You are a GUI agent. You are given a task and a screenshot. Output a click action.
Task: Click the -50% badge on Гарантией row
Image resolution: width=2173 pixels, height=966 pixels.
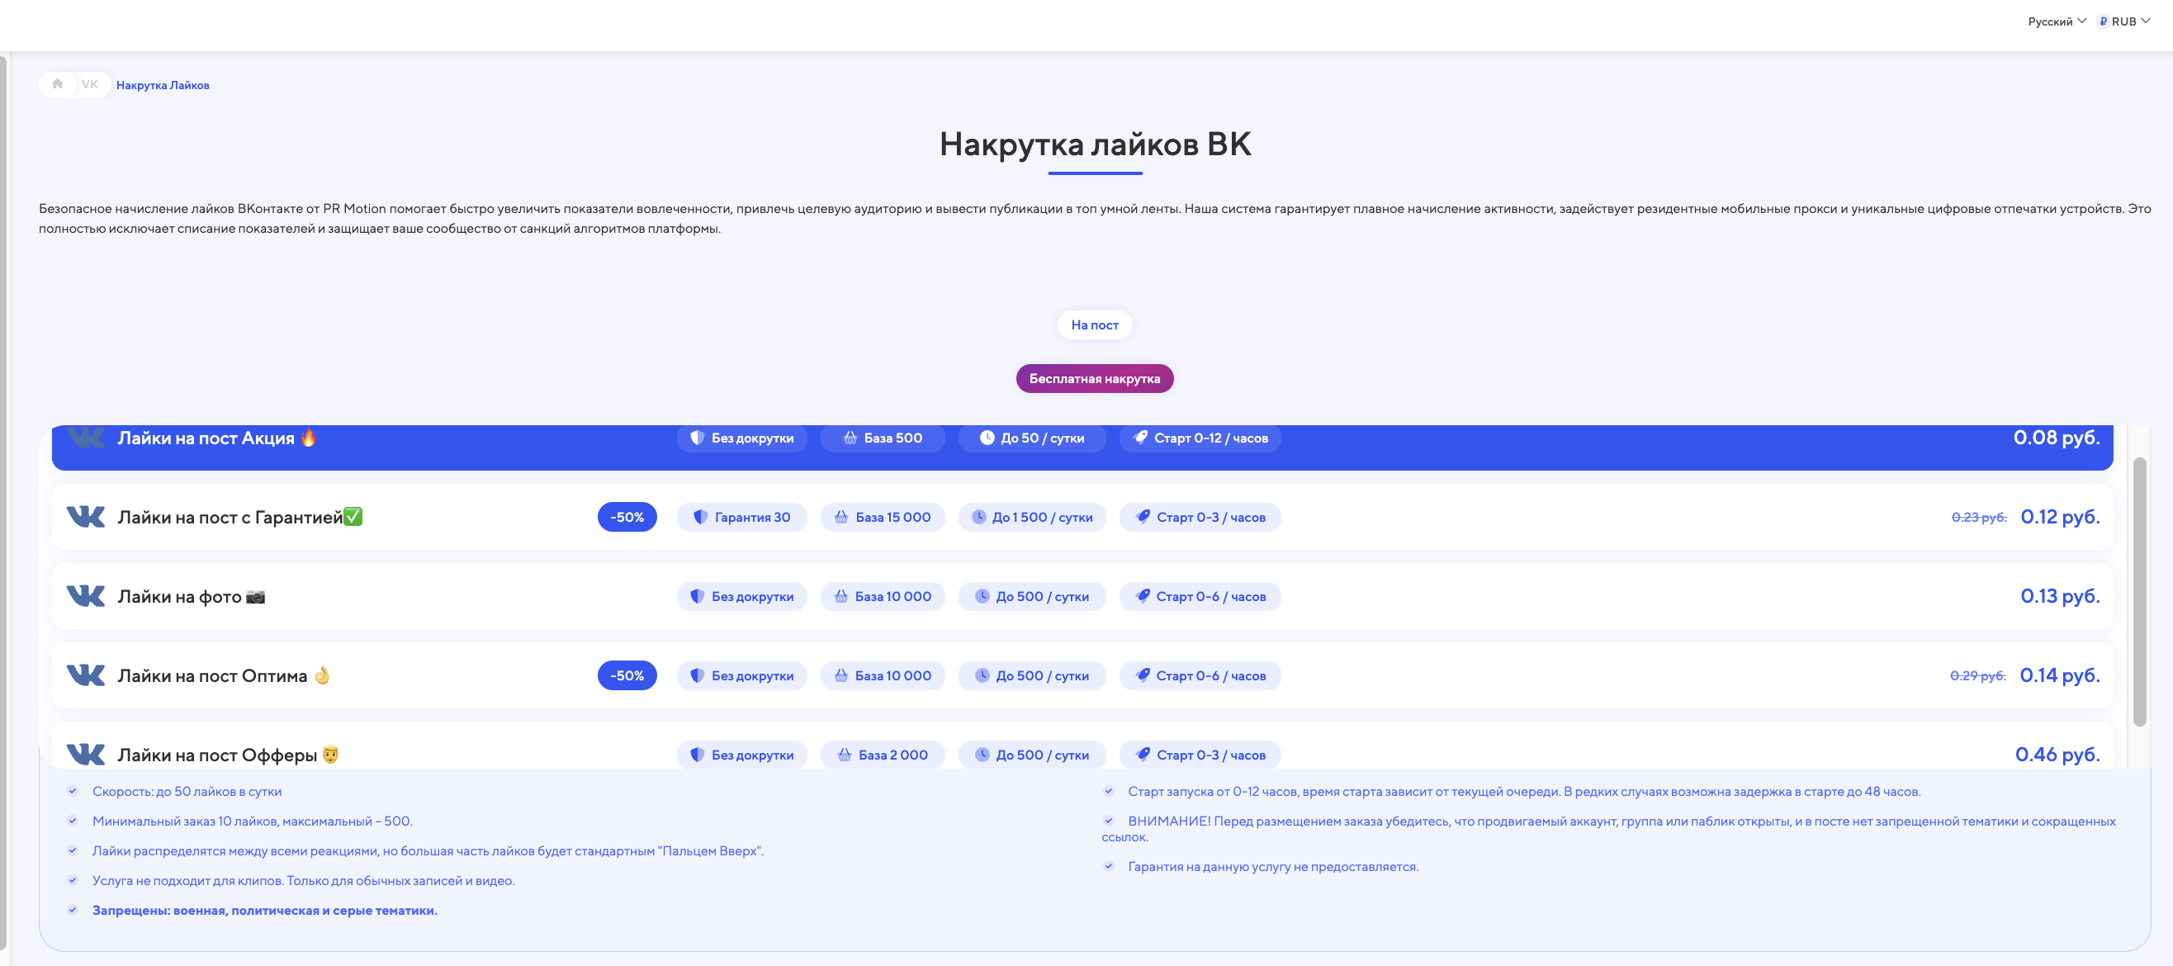(x=627, y=517)
